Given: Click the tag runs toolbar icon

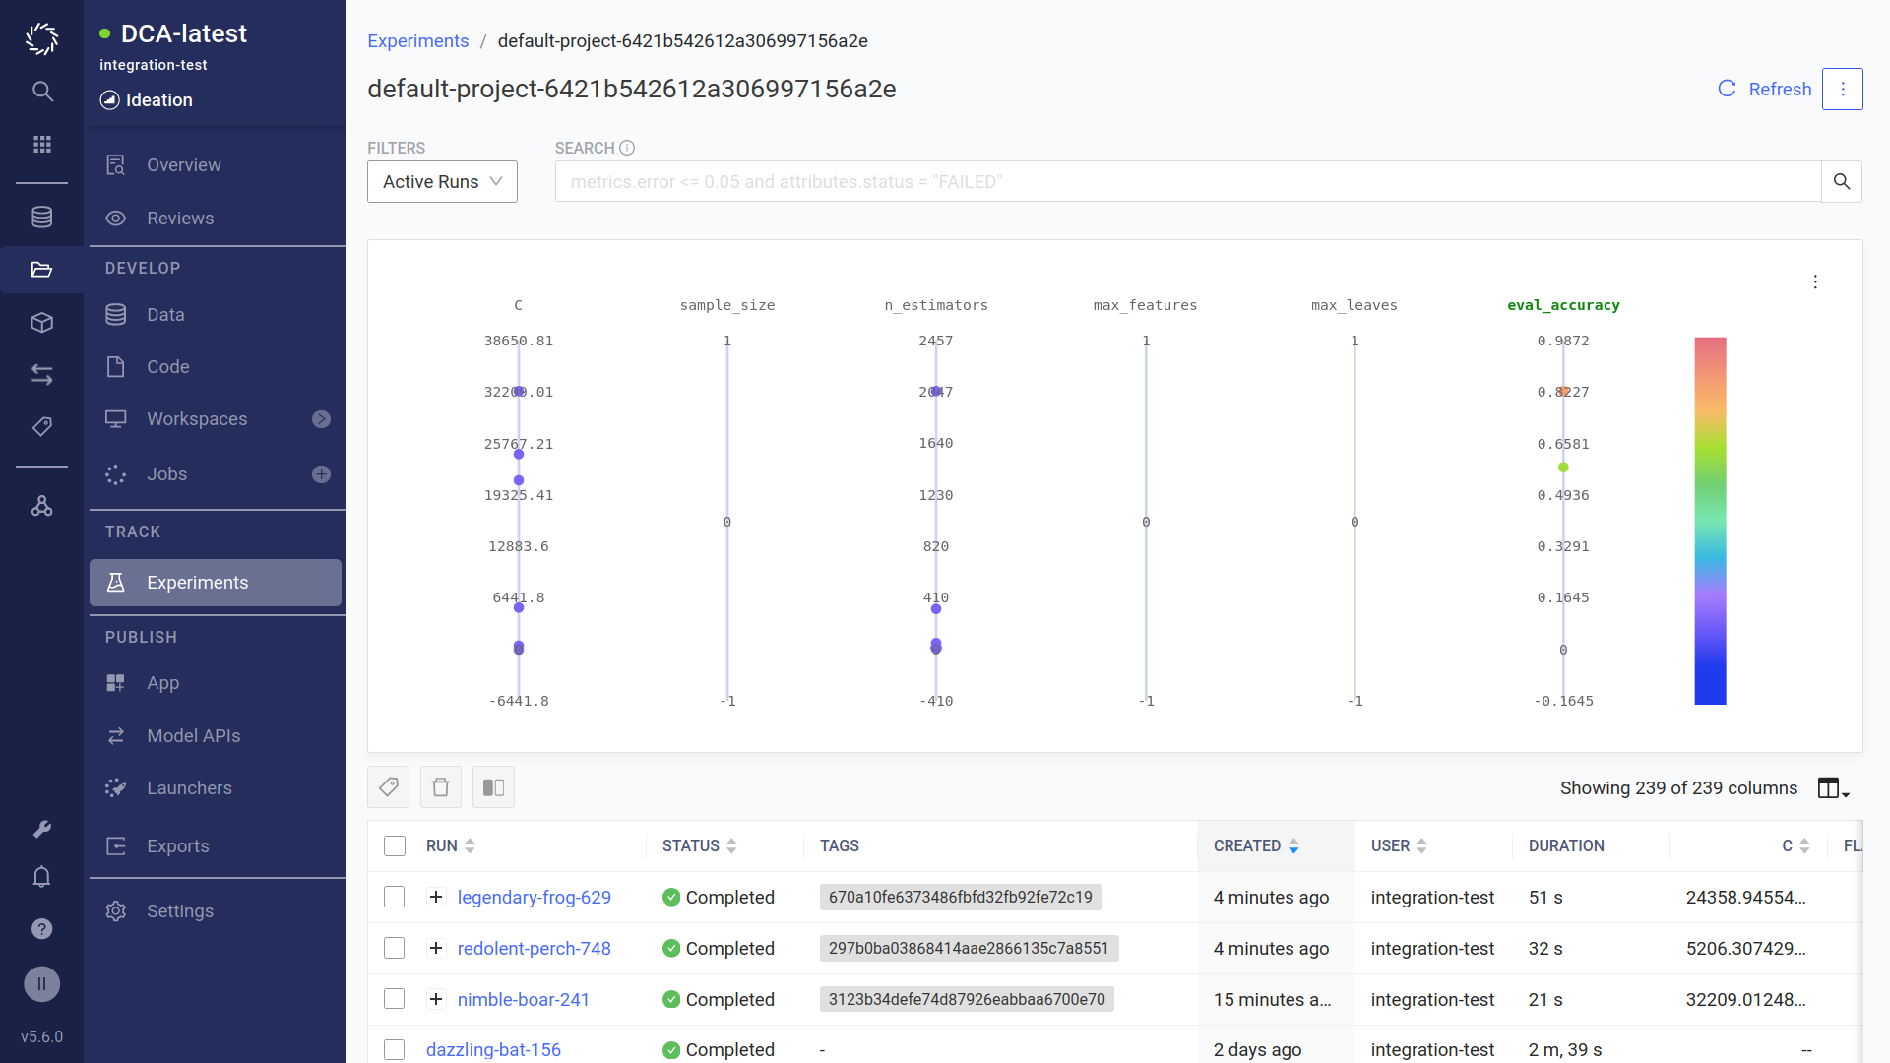Looking at the screenshot, I should [388, 786].
